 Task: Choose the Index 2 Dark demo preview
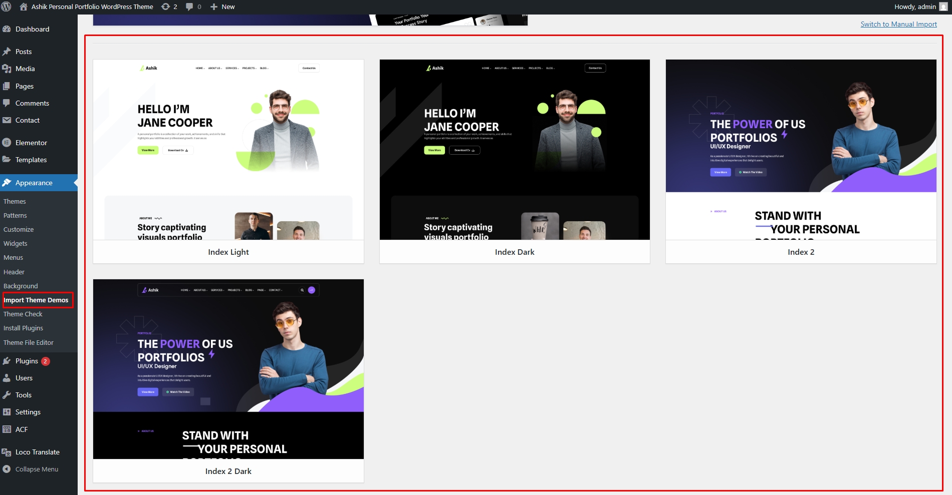[x=228, y=369]
